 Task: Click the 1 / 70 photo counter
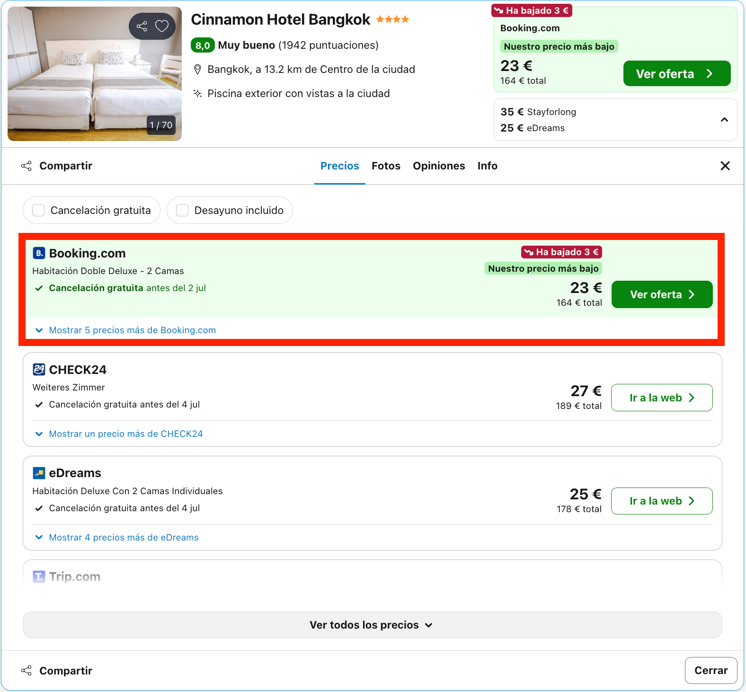[x=161, y=125]
